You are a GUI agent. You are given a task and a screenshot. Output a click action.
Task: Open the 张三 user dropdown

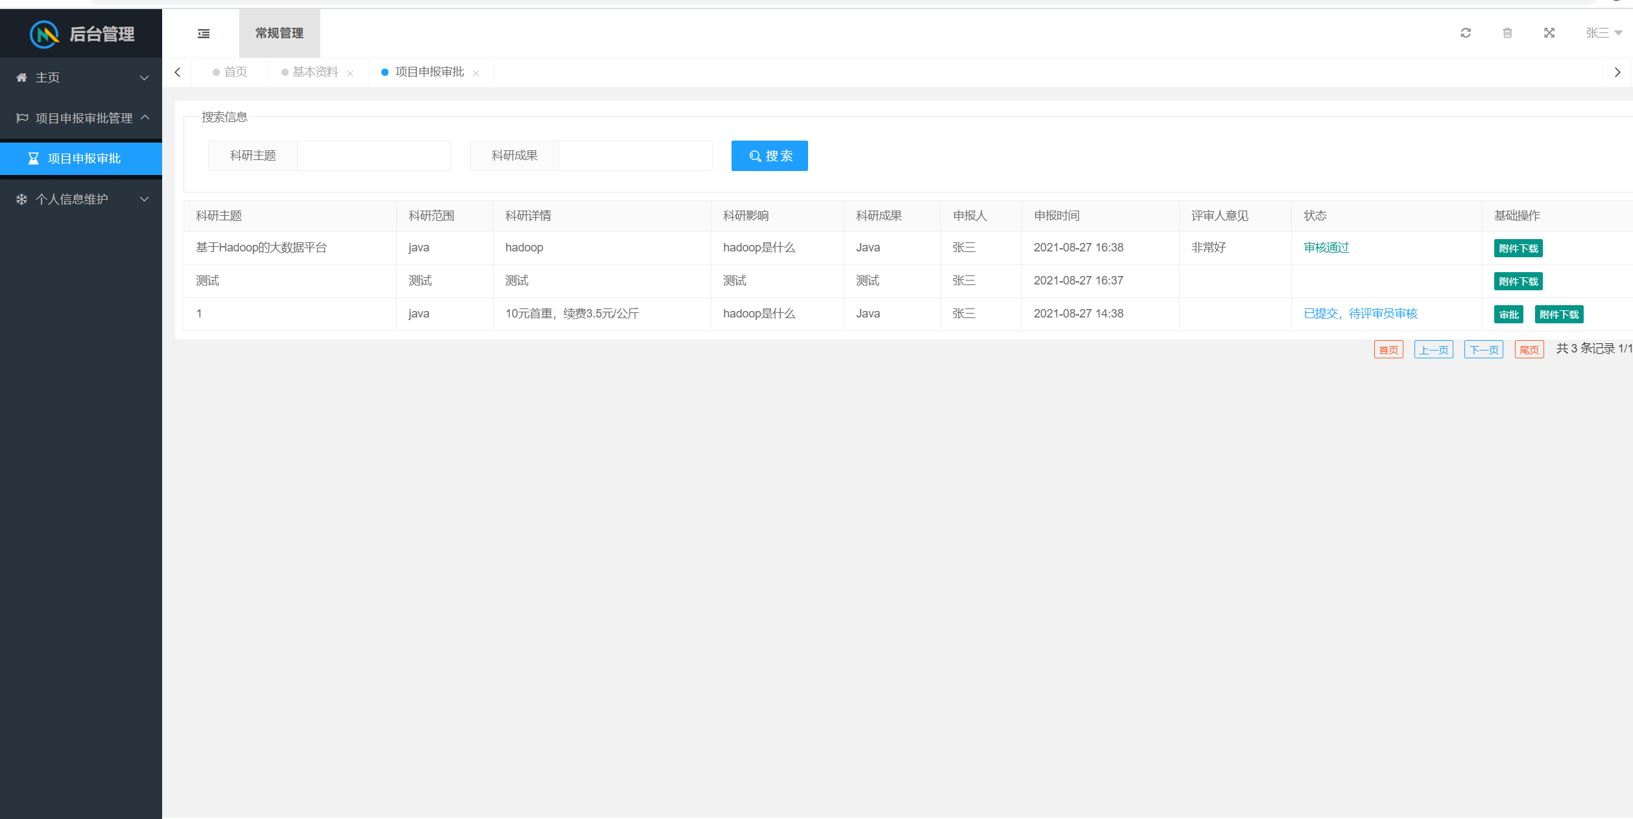point(1603,33)
